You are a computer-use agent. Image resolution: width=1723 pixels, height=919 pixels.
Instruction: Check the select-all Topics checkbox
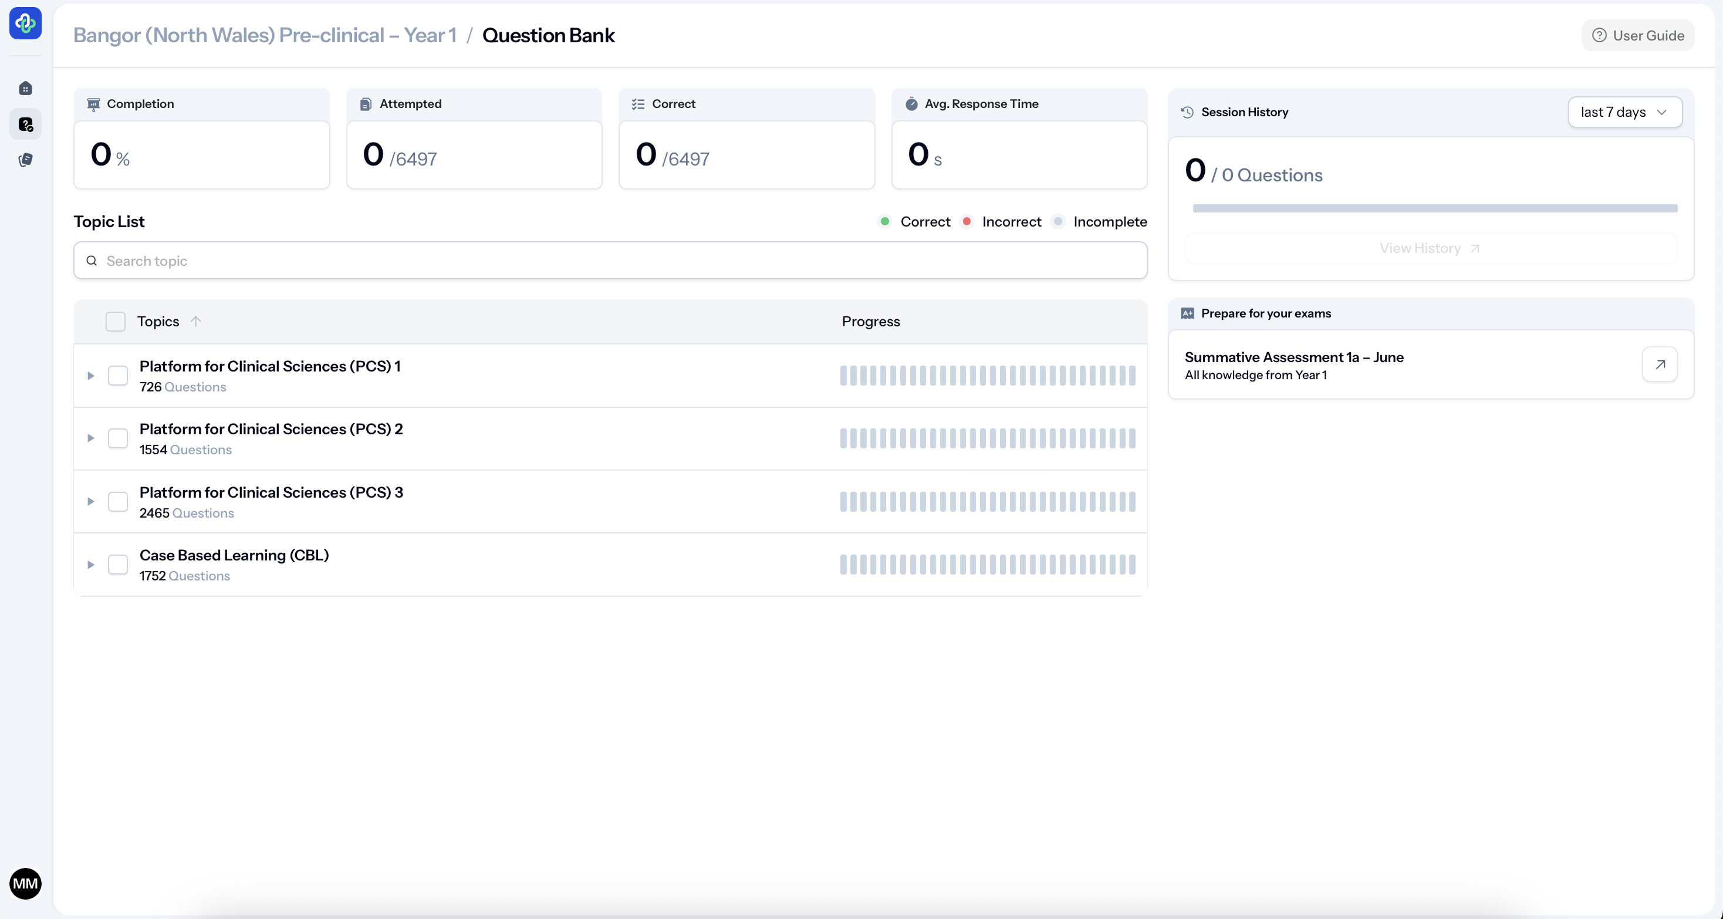pos(116,322)
